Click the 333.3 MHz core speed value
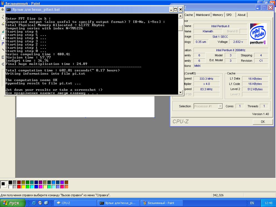The height and width of the screenshot is (207, 276). tap(206, 79)
